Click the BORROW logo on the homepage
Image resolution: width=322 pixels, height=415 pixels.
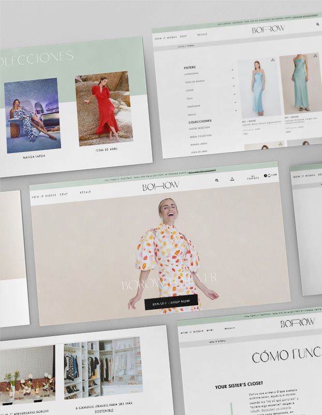coord(160,186)
